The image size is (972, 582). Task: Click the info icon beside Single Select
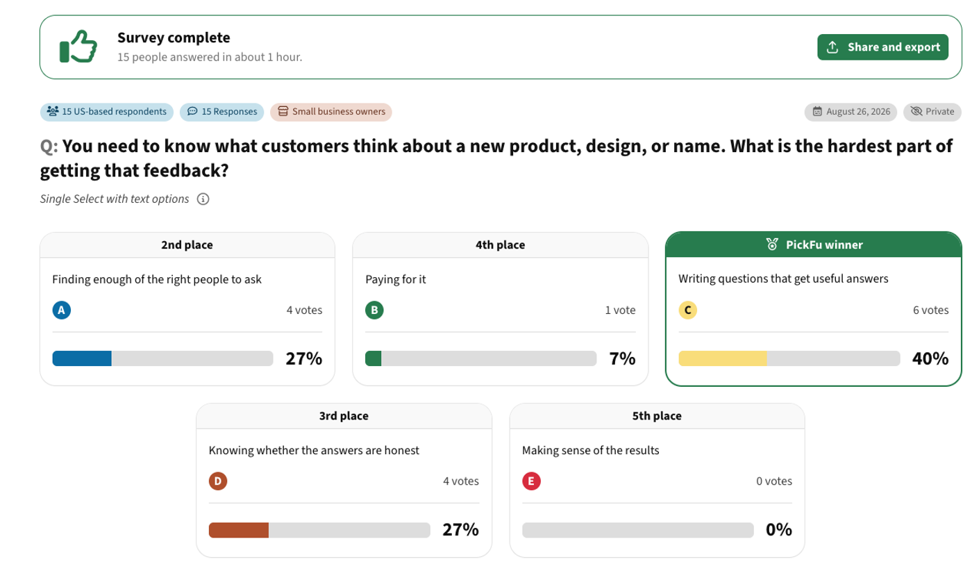tap(203, 199)
